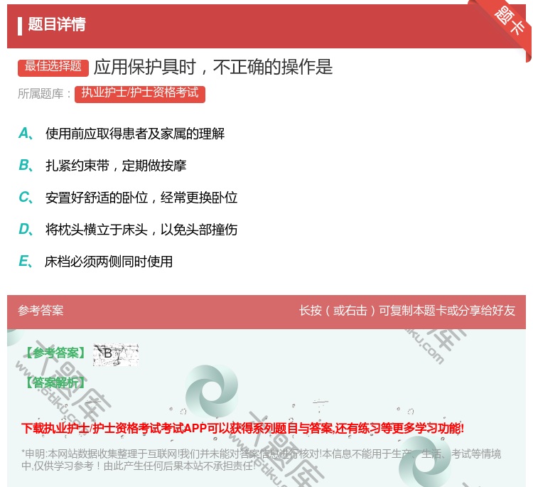The height and width of the screenshot is (487, 533).
Task: Click the 所属题库 label
Action: (x=45, y=94)
